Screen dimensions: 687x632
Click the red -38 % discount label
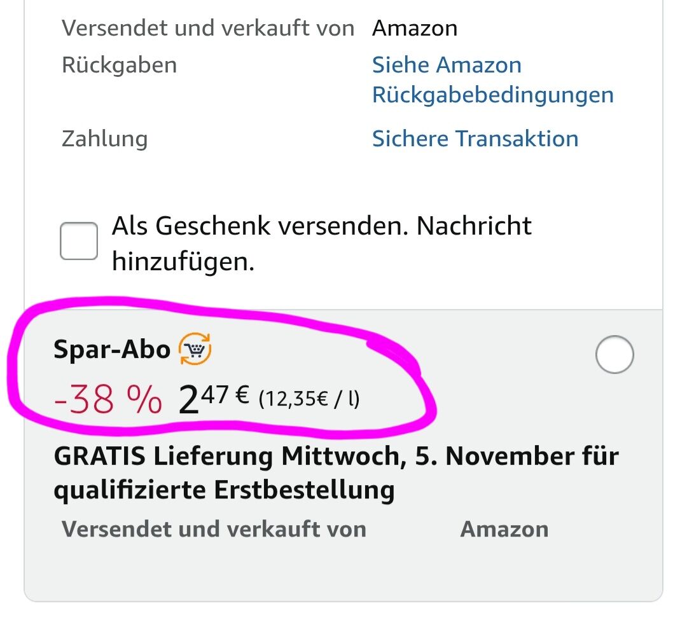tap(108, 401)
